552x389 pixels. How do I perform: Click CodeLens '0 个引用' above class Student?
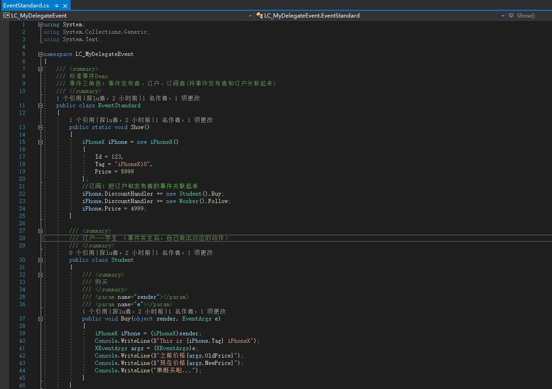coord(82,253)
